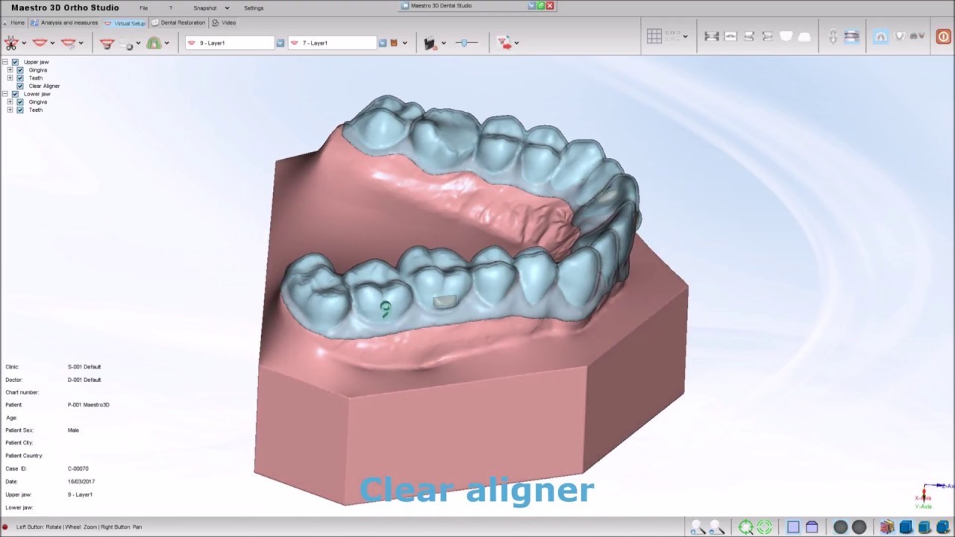The image size is (955, 537).
Task: Open the File menu
Action: point(143,8)
